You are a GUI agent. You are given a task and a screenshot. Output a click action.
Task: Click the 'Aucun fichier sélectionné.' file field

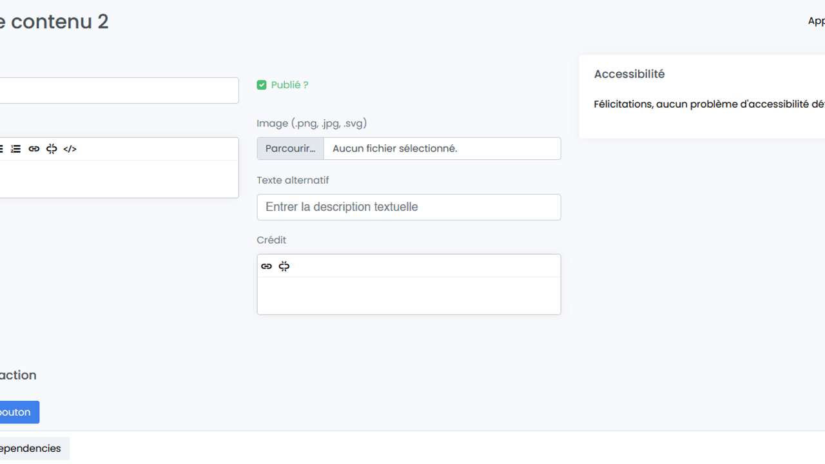click(442, 149)
